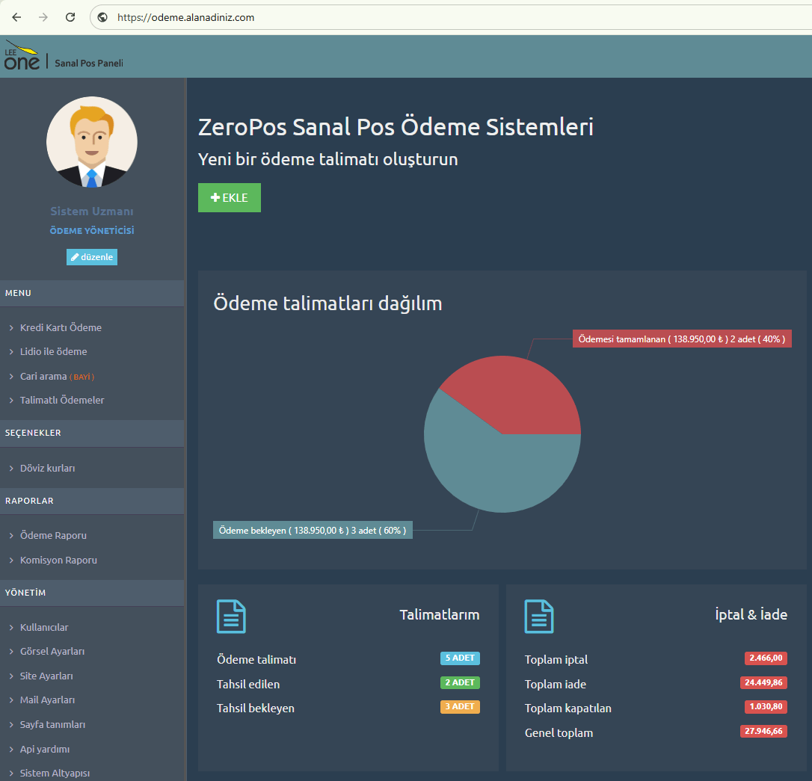
Task: Open Komisyon Raporu link
Action: [x=58, y=560]
